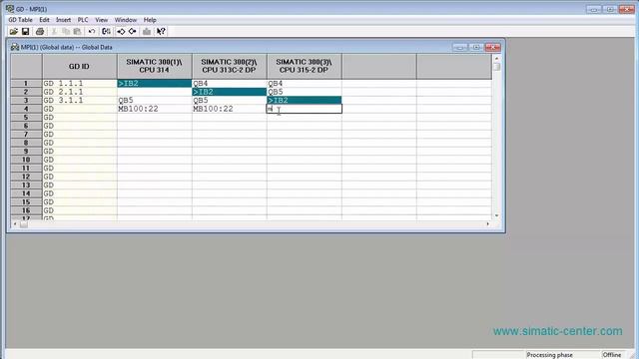Open the GD Table menu

pos(20,20)
